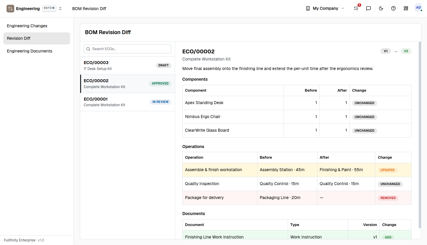427x245 pixels.
Task: Select Revision Diff in the sidebar
Action: pyautogui.click(x=37, y=38)
